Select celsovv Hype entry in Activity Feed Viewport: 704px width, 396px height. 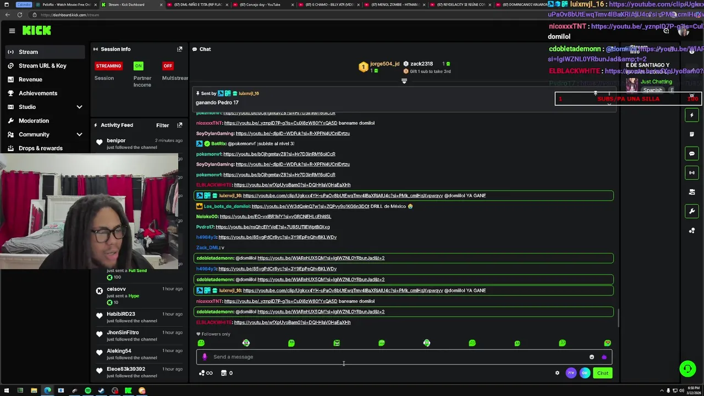tap(139, 295)
